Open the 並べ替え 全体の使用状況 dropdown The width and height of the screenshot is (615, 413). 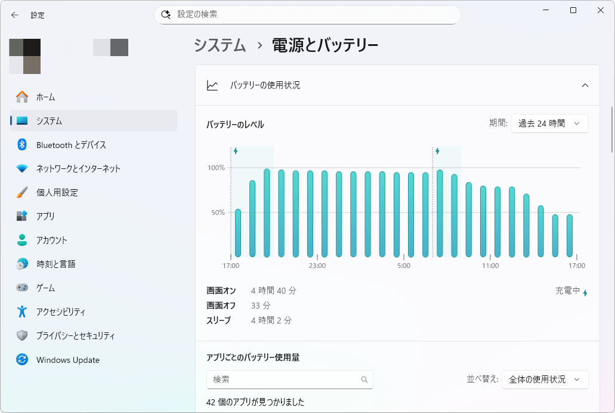click(545, 380)
